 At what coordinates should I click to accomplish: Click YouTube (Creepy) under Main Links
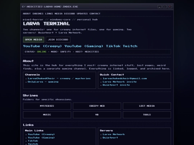click(41, 134)
